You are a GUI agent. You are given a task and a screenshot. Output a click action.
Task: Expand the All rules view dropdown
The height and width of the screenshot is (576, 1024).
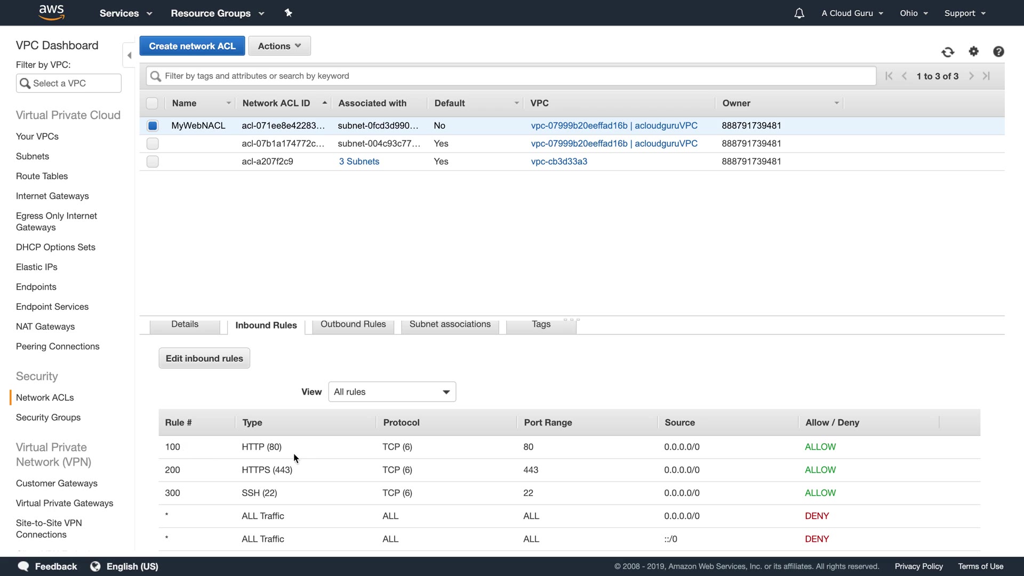(x=392, y=392)
